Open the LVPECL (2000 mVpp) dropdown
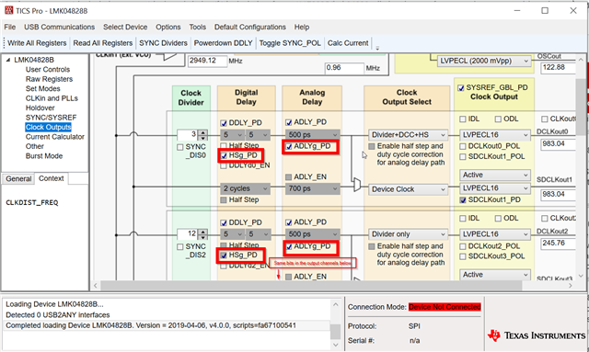589x352 pixels. 484,61
